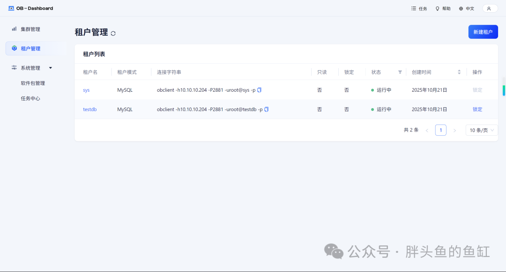Click the 帮助 lightbulb icon
Screen dimensions: 506x272
click(437, 9)
